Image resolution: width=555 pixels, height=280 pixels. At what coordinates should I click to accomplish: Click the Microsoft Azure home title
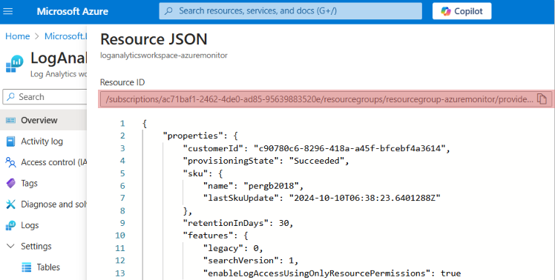click(73, 11)
